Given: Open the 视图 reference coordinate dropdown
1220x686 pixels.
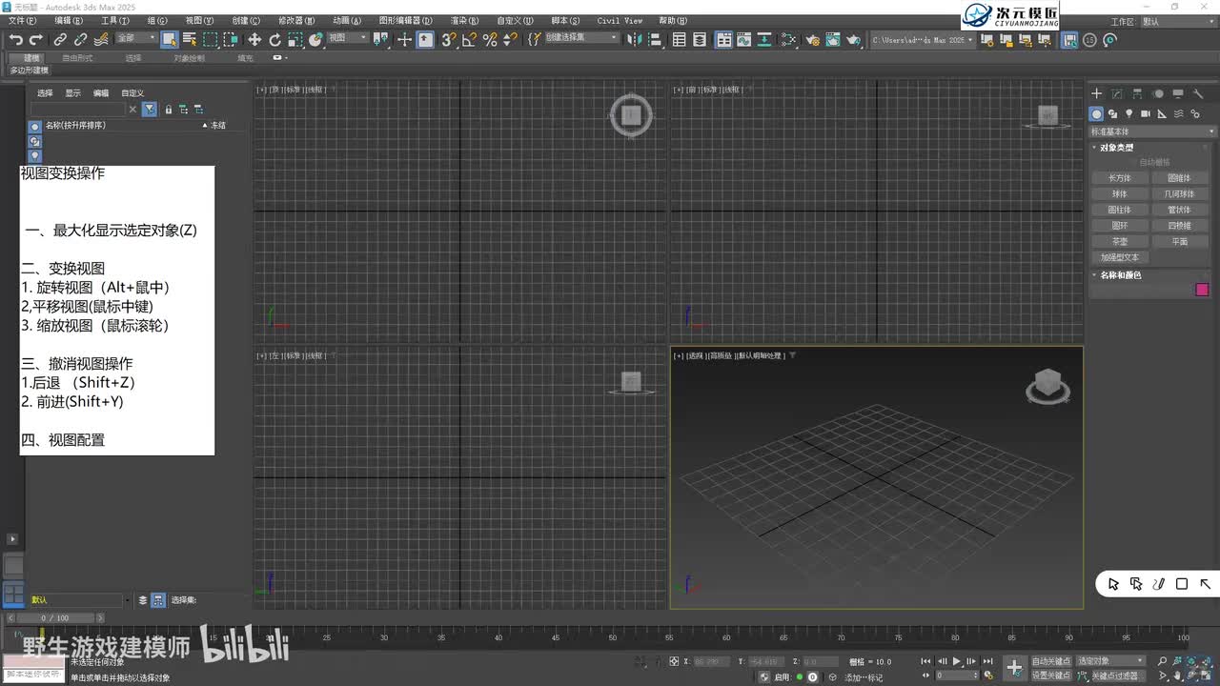Looking at the screenshot, I should [349, 38].
